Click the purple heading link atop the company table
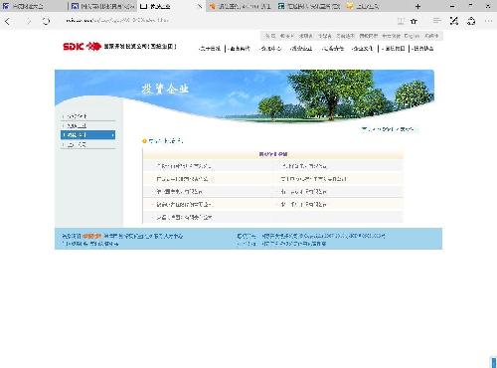This screenshot has height=368, width=497. click(273, 154)
